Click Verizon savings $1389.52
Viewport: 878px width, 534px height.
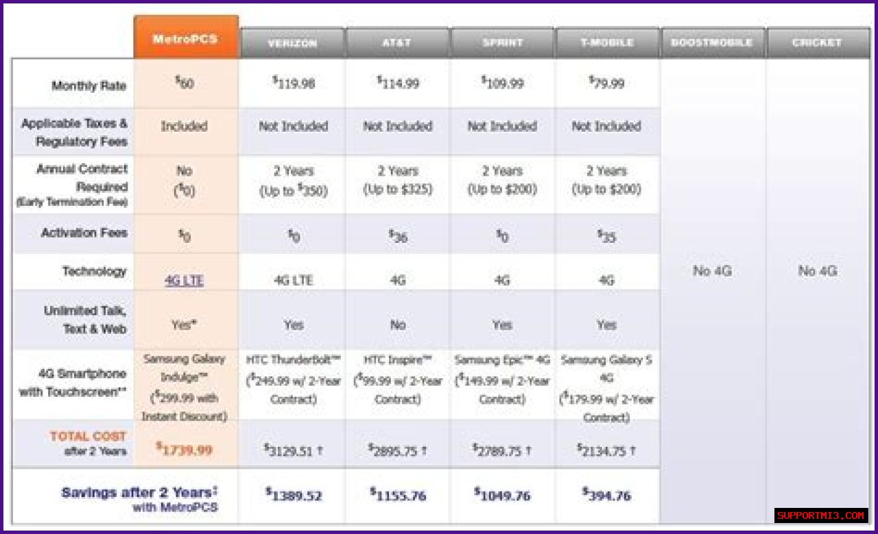click(294, 494)
